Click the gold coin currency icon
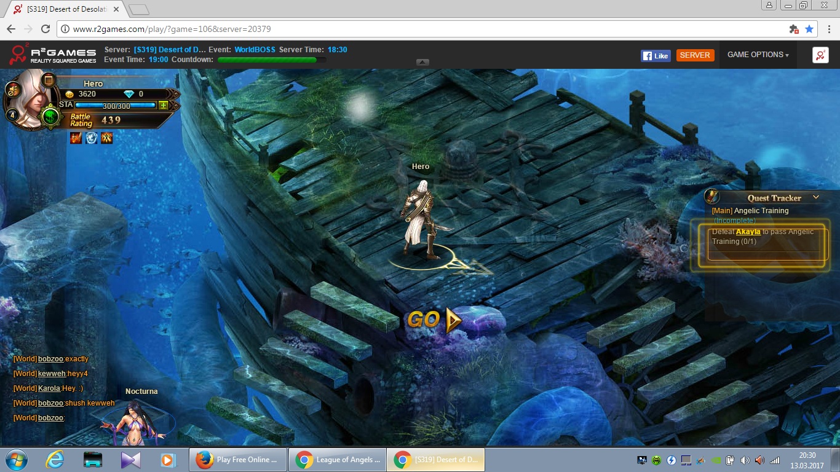Image resolution: width=840 pixels, height=472 pixels. click(69, 94)
